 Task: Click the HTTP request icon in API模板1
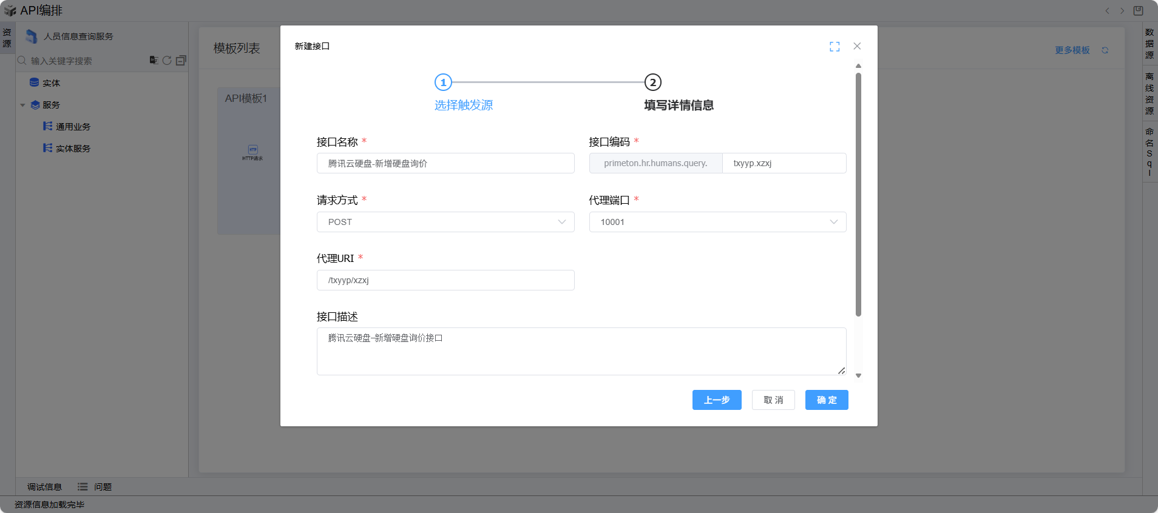coord(252,150)
